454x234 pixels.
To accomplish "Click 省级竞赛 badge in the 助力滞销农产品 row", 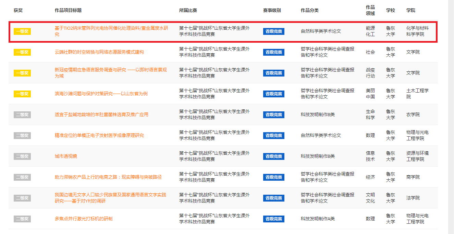I will 274,177.
